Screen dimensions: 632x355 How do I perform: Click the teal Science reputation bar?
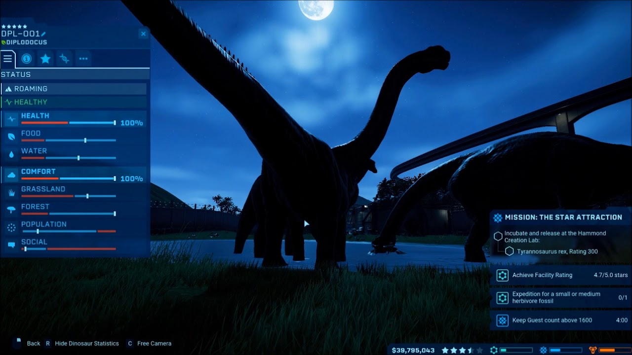pos(516,350)
